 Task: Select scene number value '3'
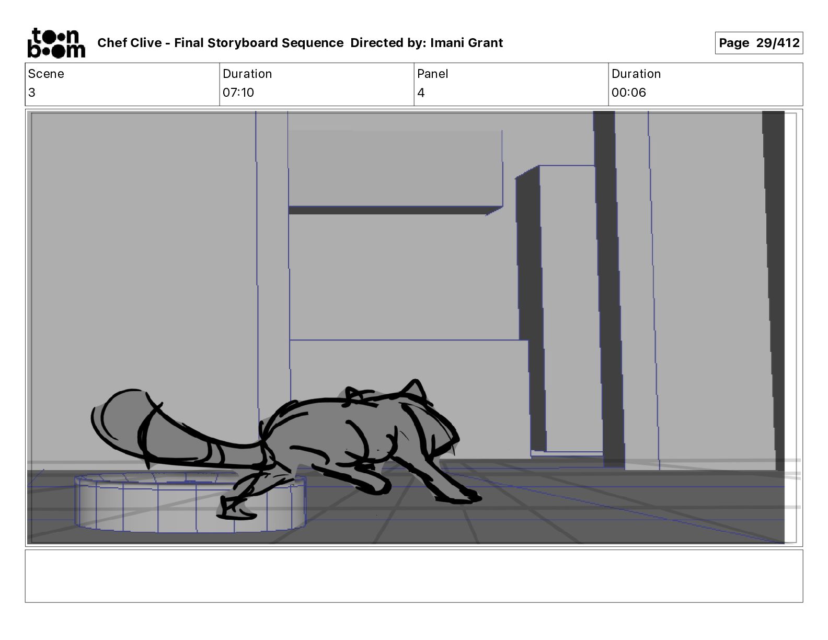coord(32,93)
